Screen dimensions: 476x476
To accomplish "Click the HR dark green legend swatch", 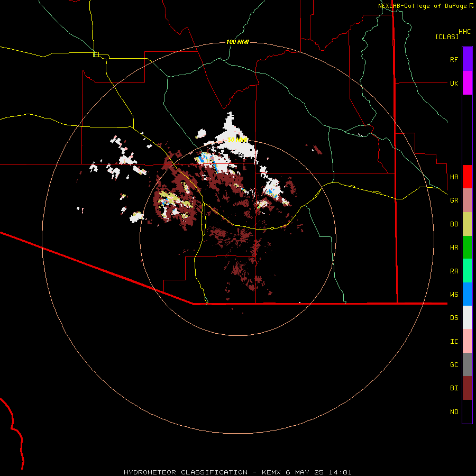I will pyautogui.click(x=467, y=247).
